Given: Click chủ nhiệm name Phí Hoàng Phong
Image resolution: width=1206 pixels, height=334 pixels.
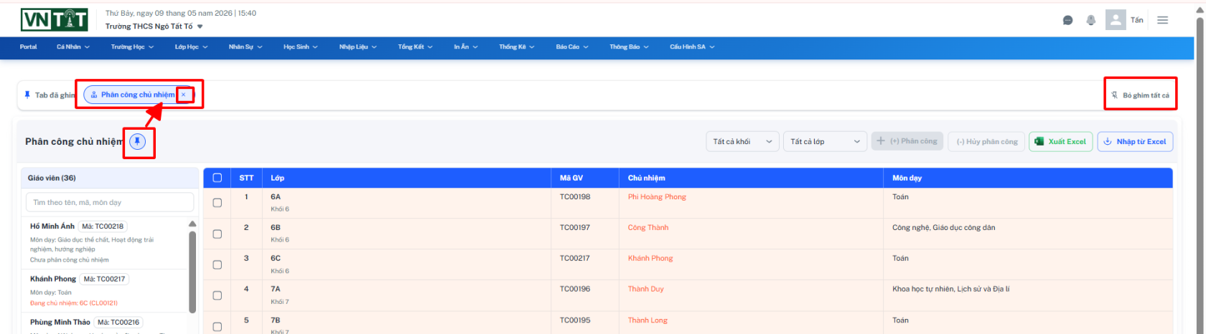Looking at the screenshot, I should click(657, 197).
